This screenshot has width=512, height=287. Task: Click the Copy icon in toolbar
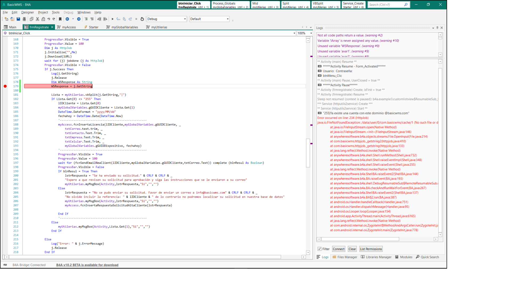[x=31, y=19]
